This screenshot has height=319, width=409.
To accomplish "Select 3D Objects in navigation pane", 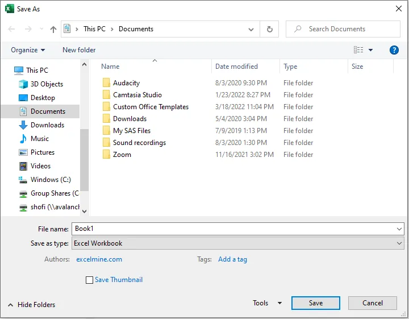I will 47,84.
